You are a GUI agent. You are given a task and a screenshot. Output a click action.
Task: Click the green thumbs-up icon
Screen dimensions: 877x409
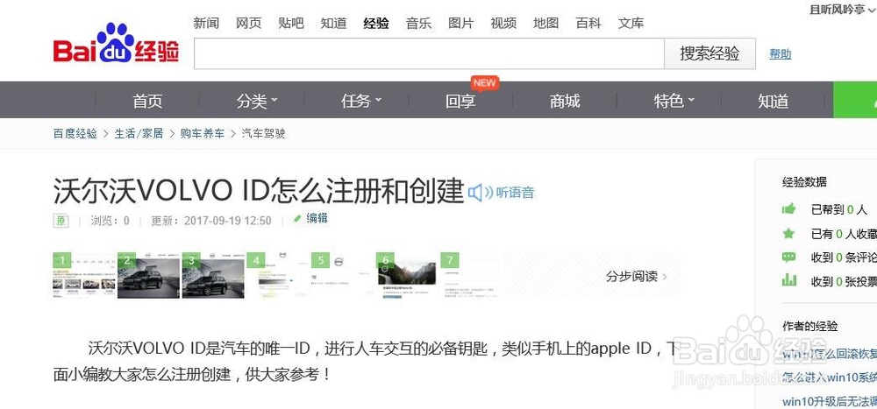tap(789, 209)
